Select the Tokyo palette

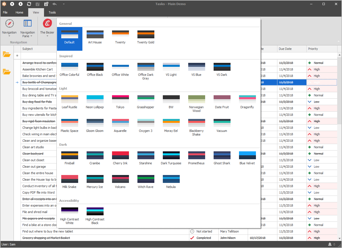tap(120, 104)
